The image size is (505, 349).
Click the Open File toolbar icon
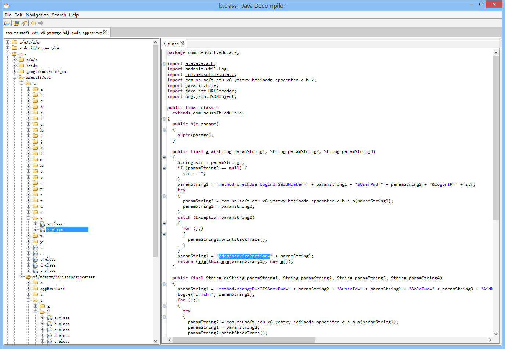pyautogui.click(x=7, y=23)
